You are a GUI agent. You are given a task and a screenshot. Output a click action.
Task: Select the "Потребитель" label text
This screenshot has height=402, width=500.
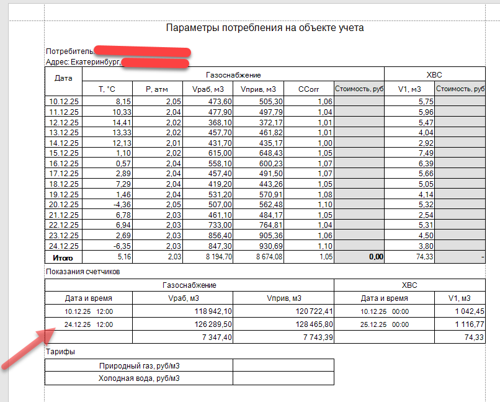[x=69, y=51]
